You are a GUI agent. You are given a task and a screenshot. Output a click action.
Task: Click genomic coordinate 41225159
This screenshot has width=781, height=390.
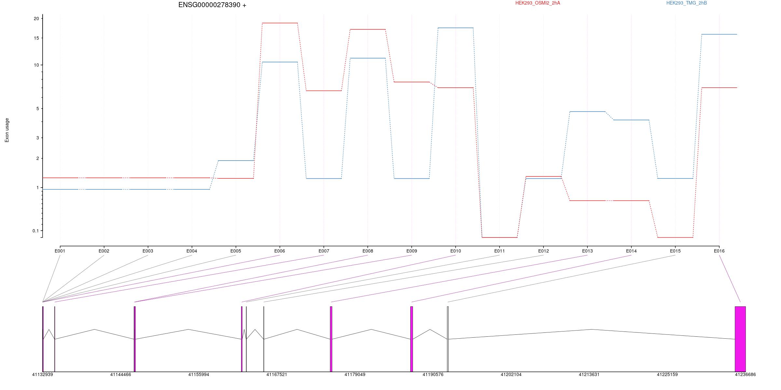667,374
